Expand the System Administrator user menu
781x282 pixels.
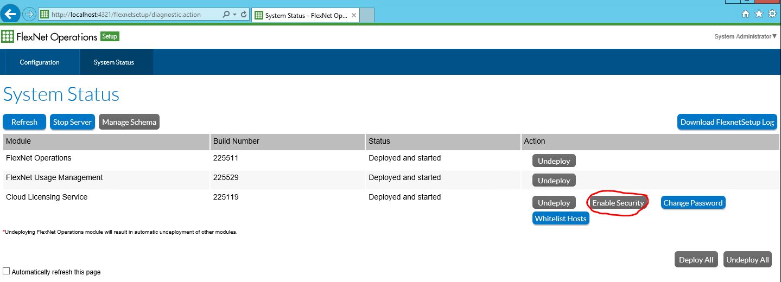[746, 36]
